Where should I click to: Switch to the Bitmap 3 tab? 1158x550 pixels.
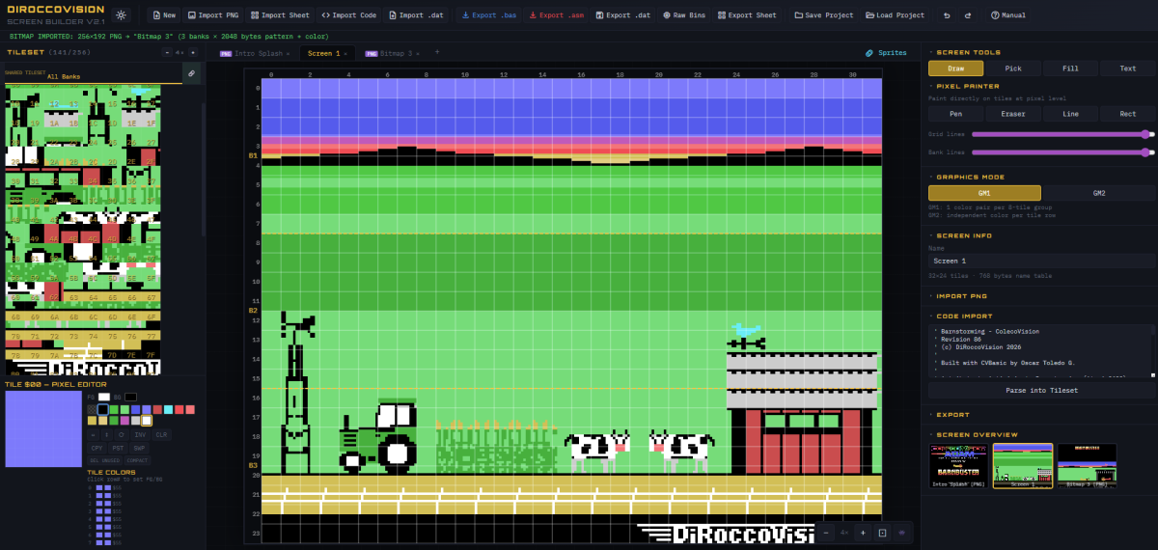click(389, 54)
